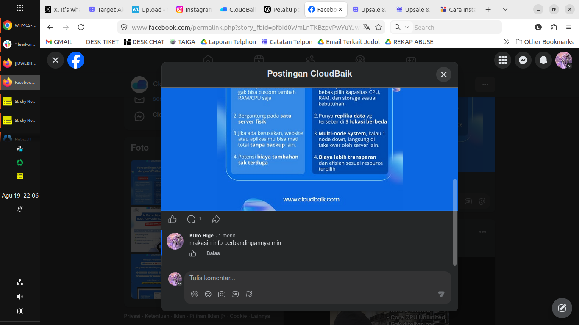Open the clock showing Agu 19 22:06
The height and width of the screenshot is (325, 579).
tap(20, 196)
